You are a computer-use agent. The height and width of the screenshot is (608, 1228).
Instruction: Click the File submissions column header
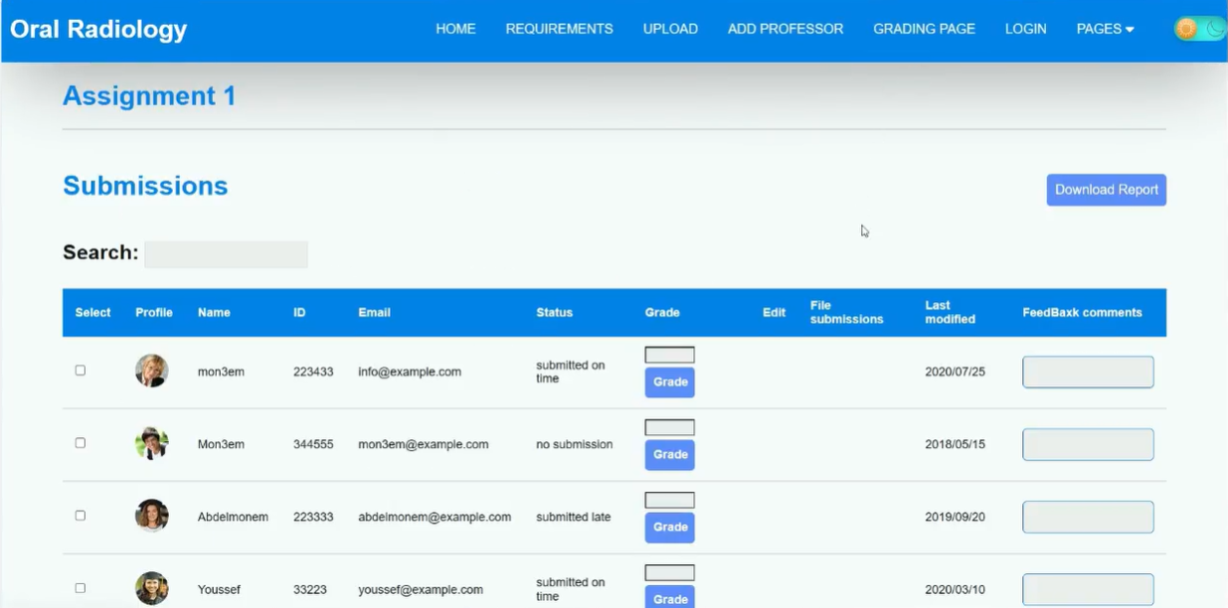pos(846,312)
